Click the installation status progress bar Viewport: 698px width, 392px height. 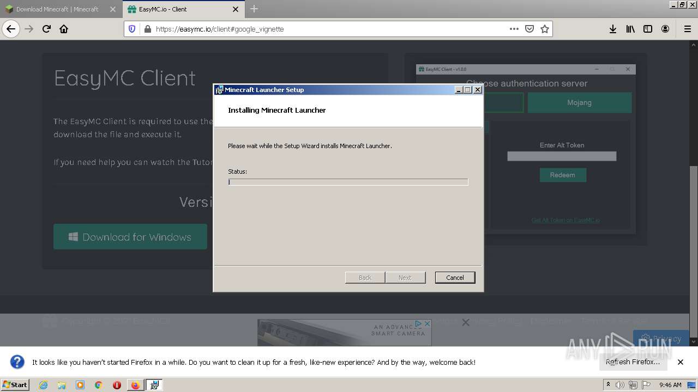pos(348,182)
